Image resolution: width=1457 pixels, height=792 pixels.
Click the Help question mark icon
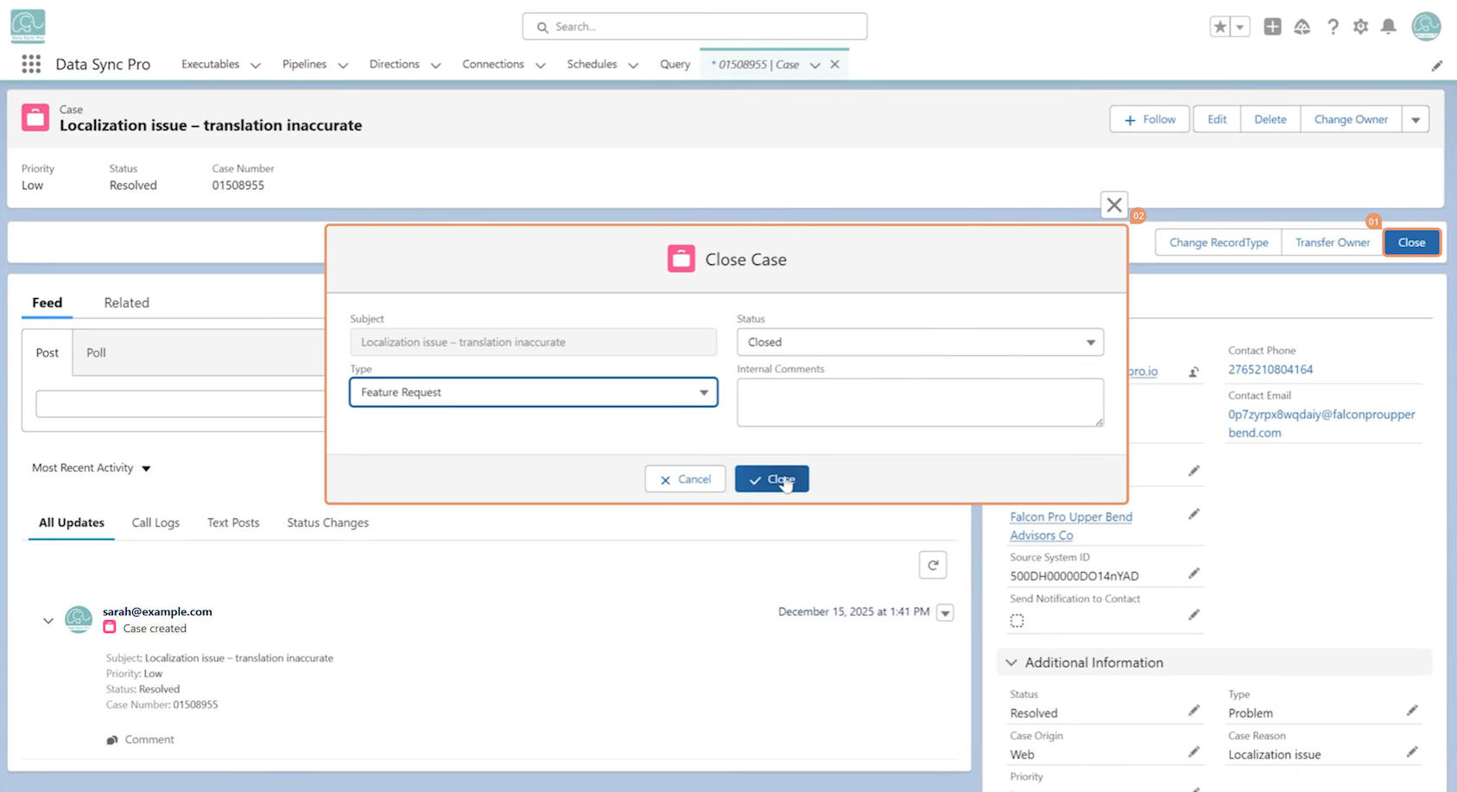pos(1333,27)
